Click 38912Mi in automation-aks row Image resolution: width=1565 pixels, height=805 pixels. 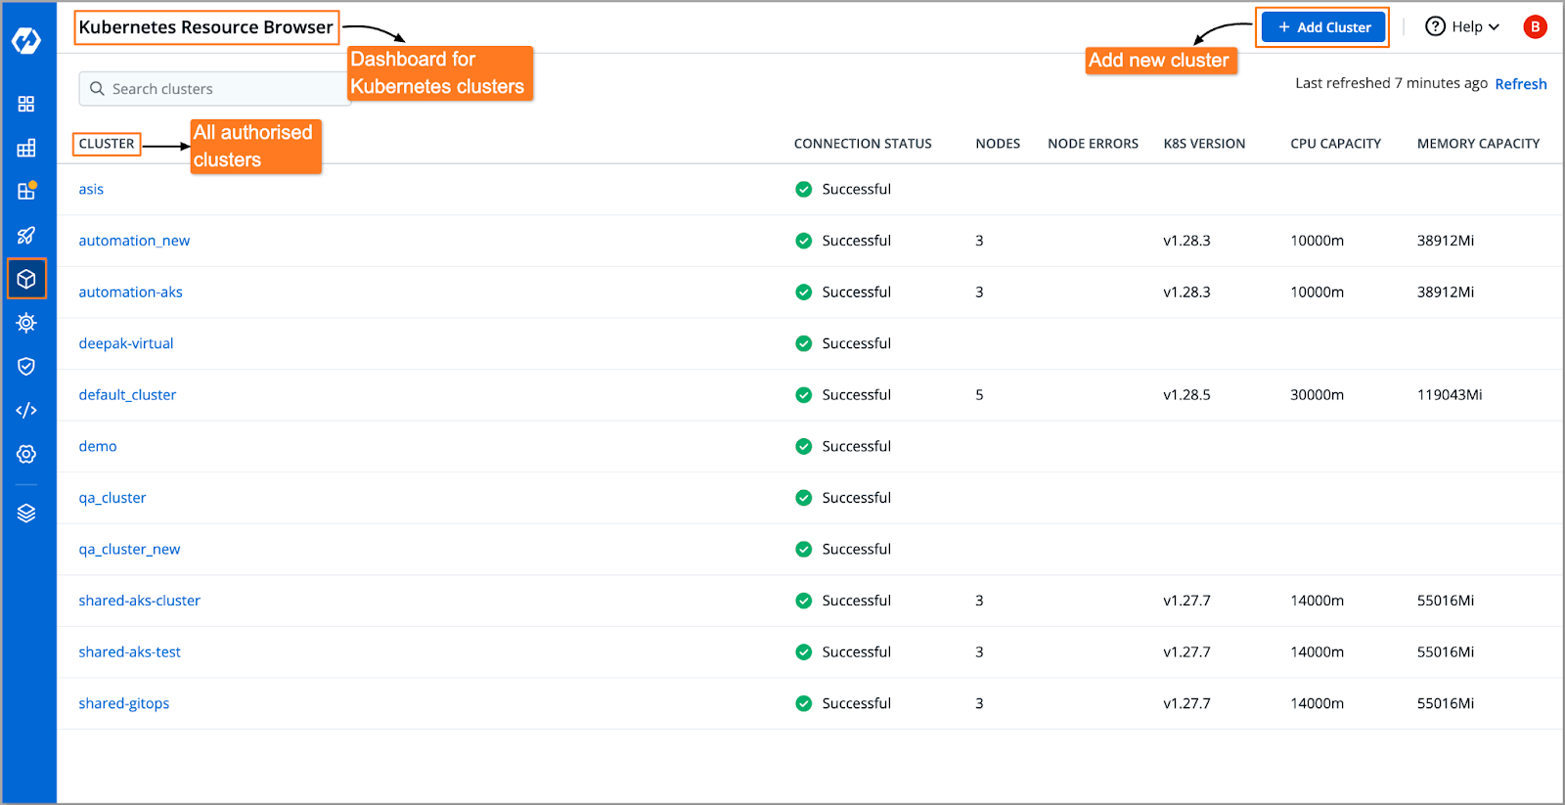point(1446,292)
